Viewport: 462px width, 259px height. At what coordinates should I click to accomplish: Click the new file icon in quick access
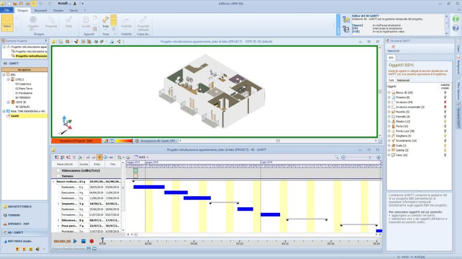click(x=9, y=3)
